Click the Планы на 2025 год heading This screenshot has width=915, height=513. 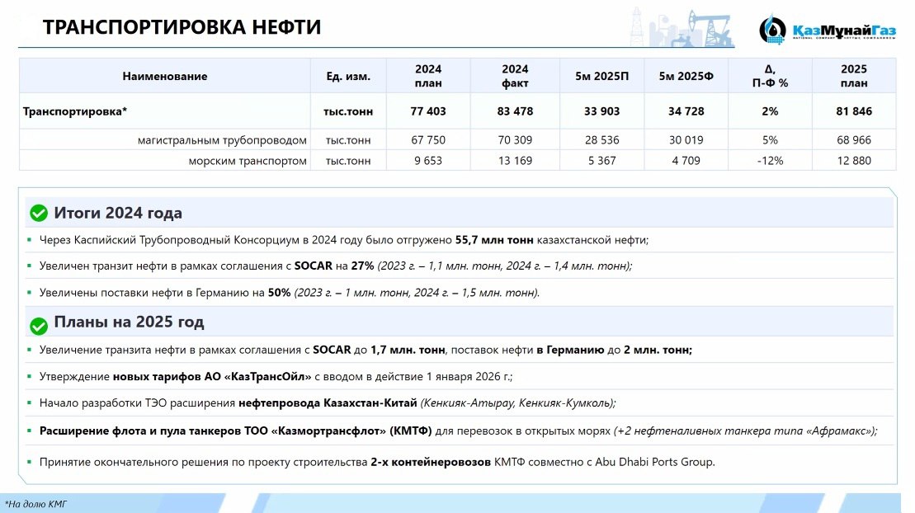129,322
